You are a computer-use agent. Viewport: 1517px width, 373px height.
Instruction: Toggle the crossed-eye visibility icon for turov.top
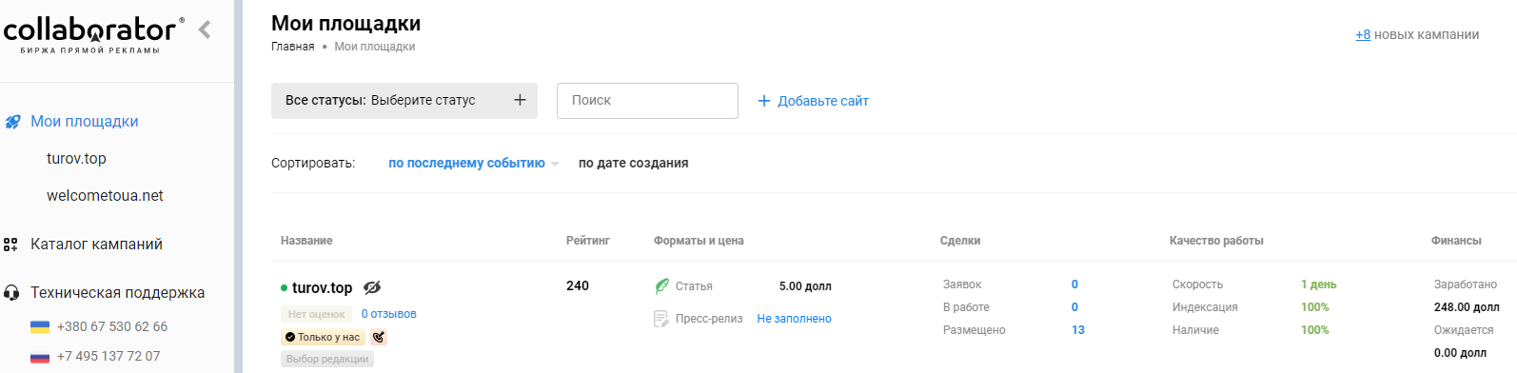[372, 287]
